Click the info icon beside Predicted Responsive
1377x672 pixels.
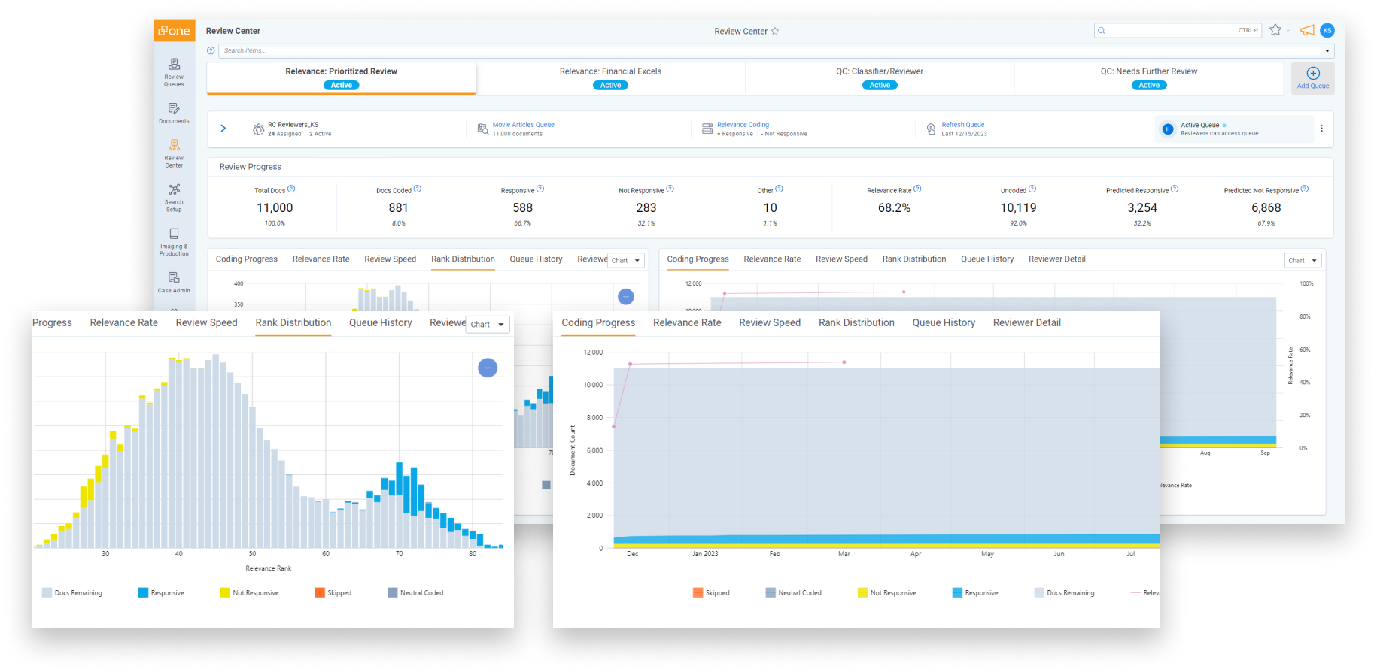1175,189
